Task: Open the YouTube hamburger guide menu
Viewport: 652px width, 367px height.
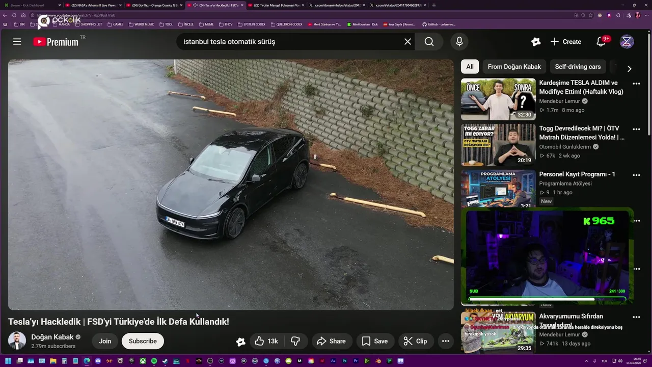Action: 17,42
